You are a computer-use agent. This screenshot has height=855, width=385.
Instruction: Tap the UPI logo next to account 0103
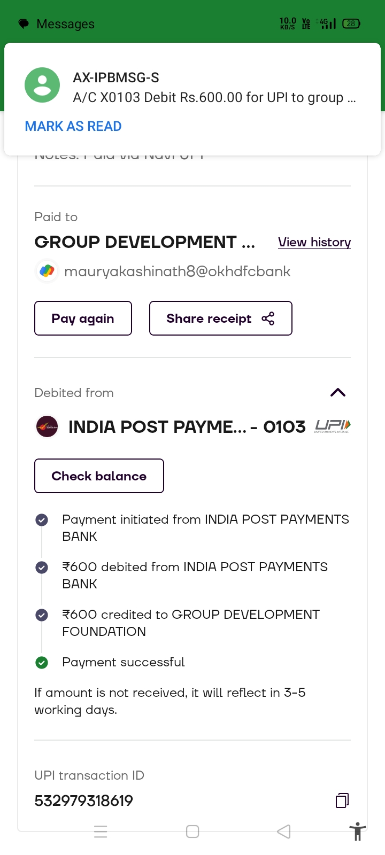point(333,426)
